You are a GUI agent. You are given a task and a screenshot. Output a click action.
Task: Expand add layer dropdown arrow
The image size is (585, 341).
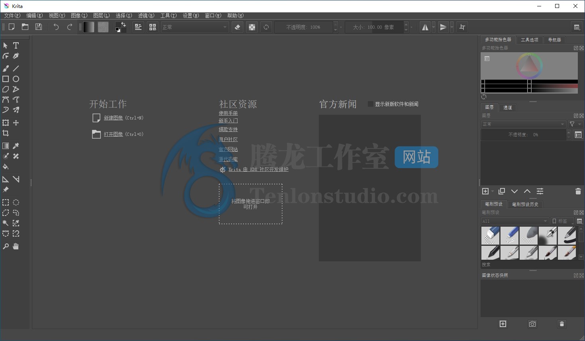click(493, 191)
